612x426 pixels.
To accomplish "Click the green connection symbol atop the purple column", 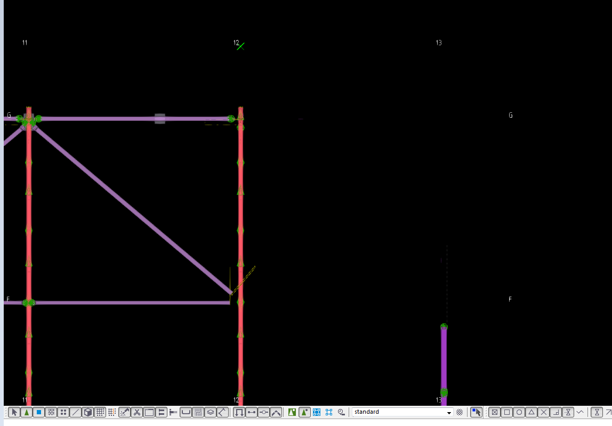I will [444, 326].
